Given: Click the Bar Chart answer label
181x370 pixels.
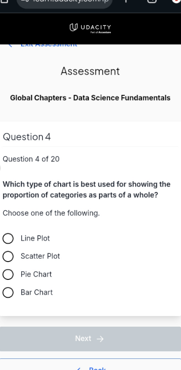Looking at the screenshot, I should (x=37, y=292).
